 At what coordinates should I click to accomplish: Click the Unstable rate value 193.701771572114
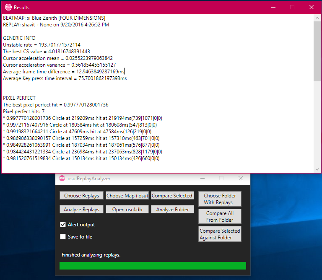click(60, 45)
